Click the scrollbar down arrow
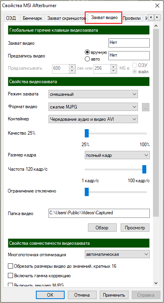 point(156,283)
